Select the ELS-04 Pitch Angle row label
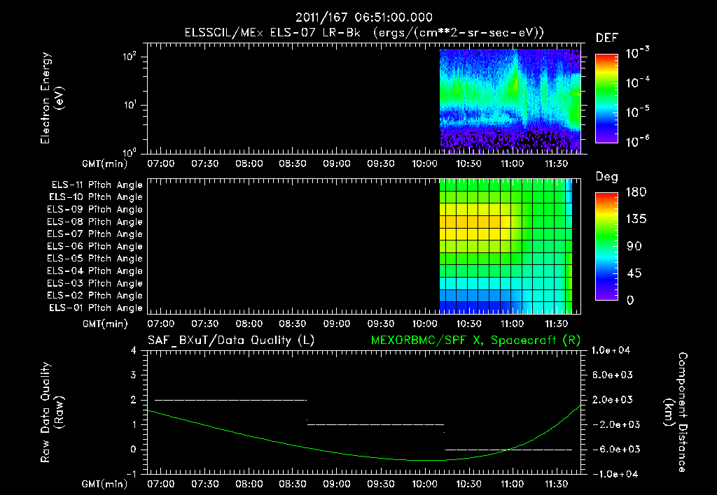 (95, 271)
